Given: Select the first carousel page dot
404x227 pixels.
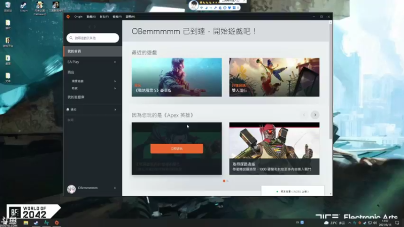Looking at the screenshot, I should 224,181.
